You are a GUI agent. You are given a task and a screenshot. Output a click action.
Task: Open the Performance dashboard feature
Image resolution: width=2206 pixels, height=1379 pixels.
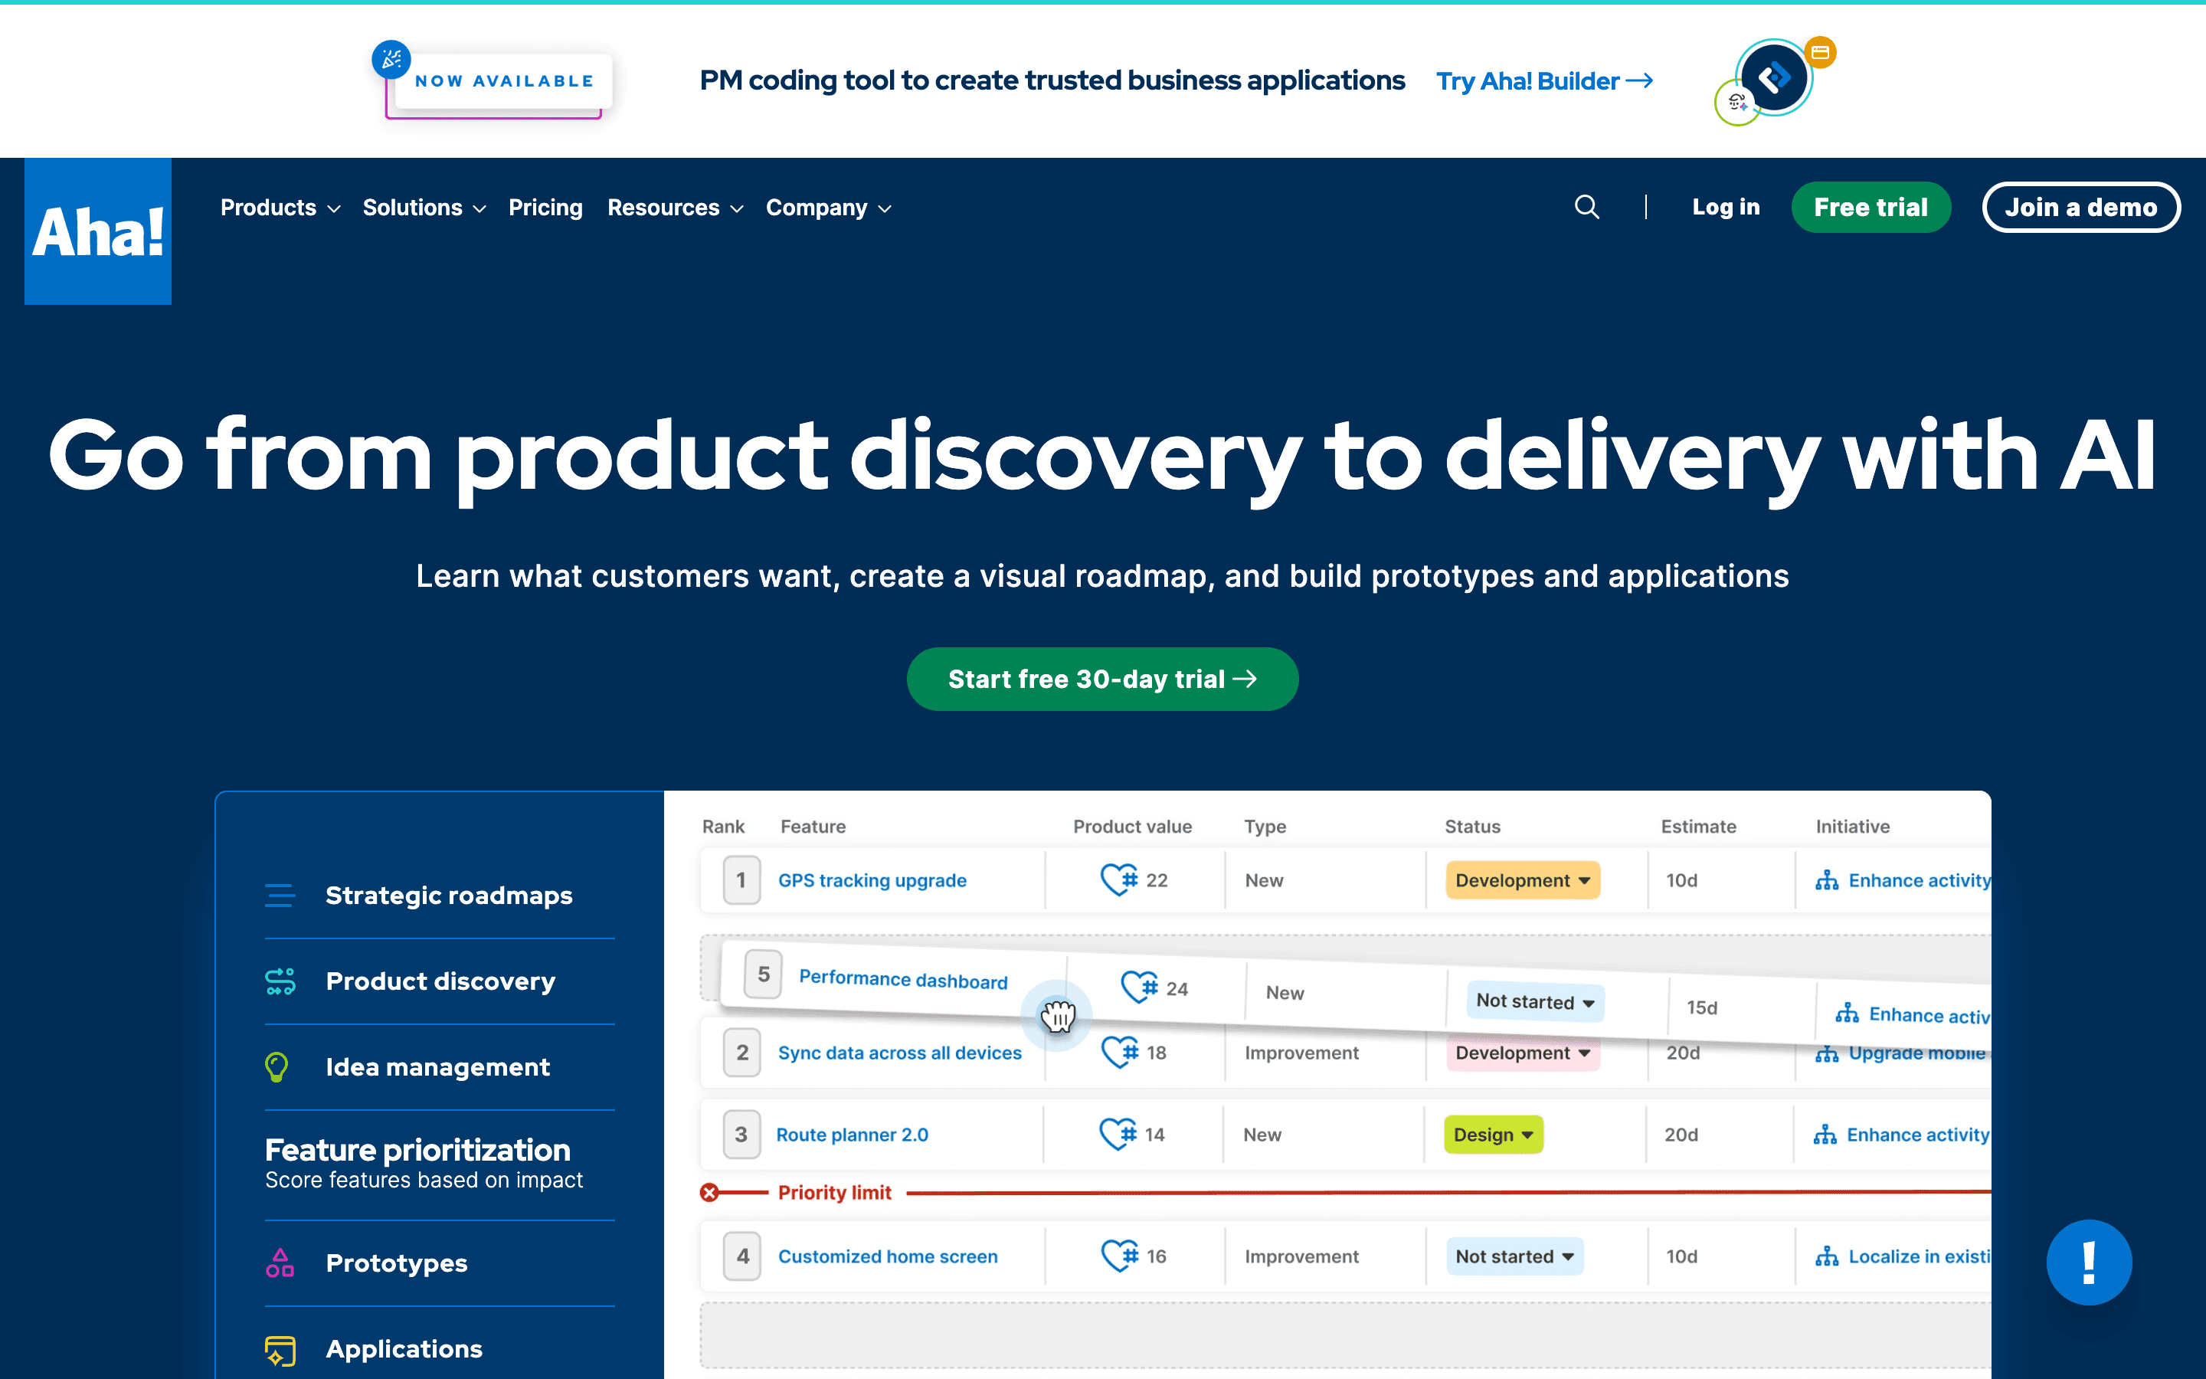(x=903, y=980)
